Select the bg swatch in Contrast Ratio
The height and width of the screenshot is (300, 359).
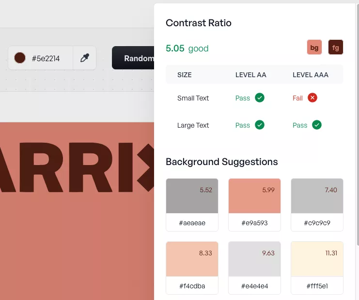pyautogui.click(x=314, y=47)
